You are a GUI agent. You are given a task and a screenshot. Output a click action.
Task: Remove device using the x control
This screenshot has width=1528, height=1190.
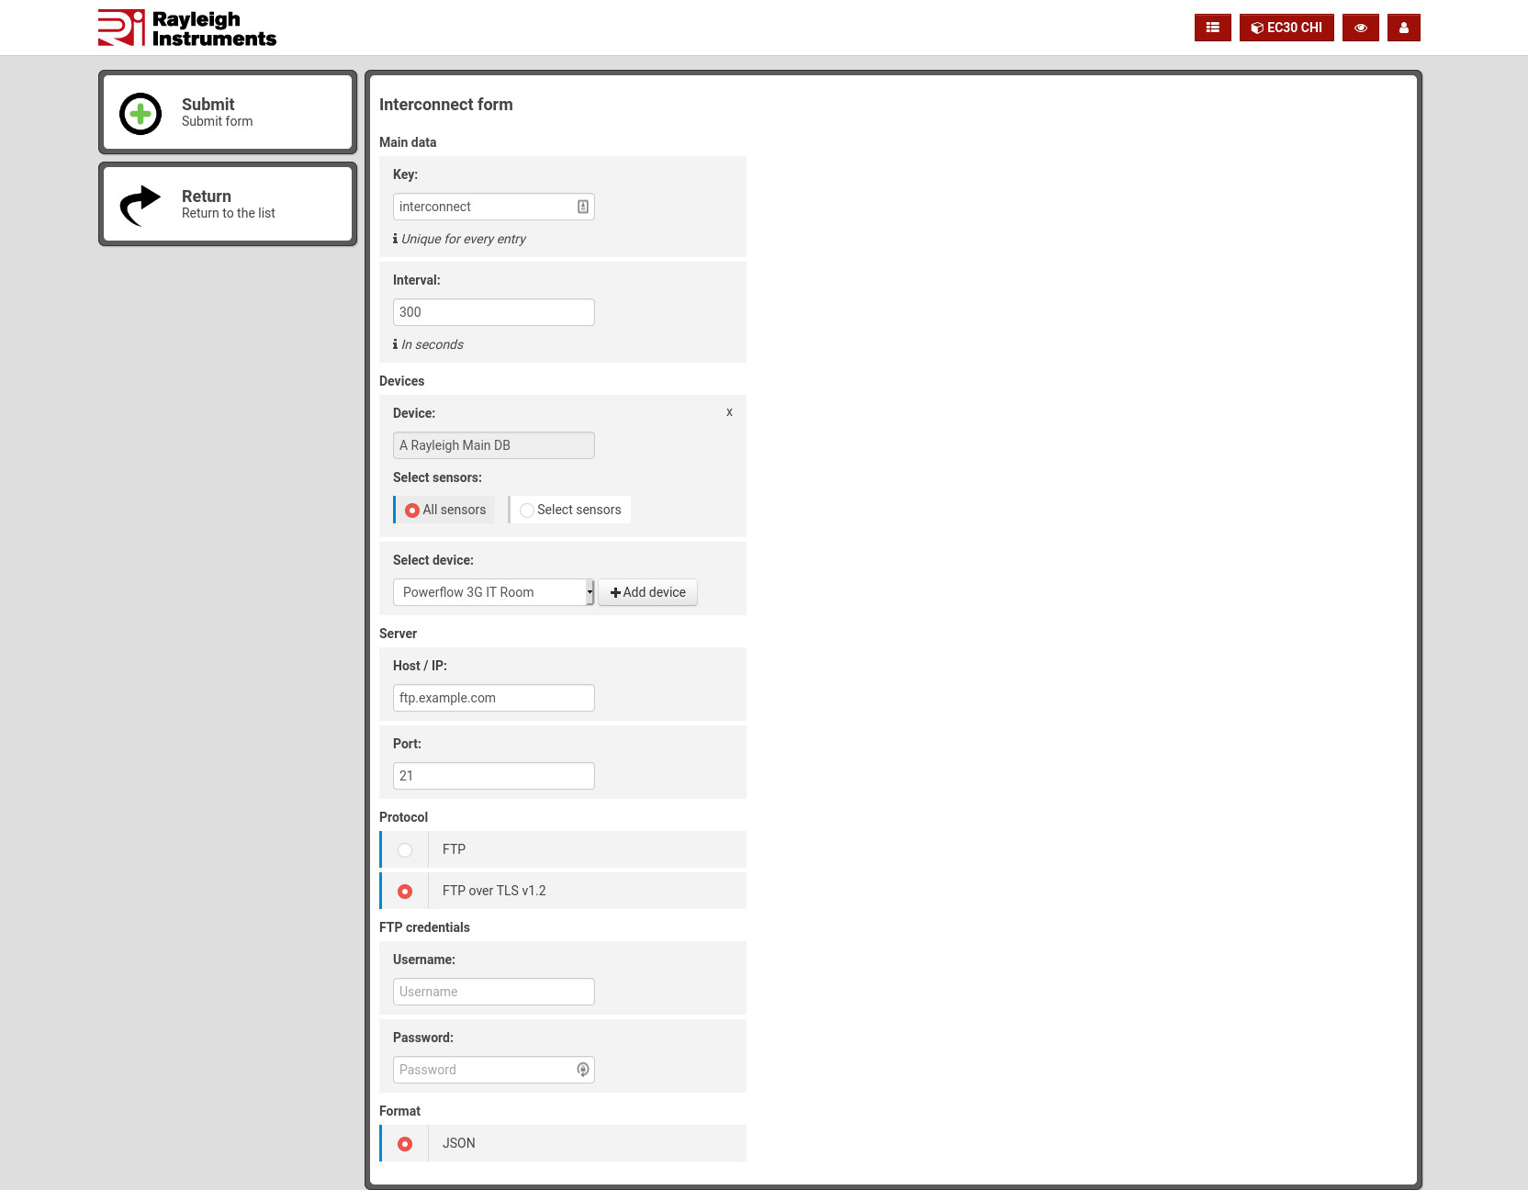point(729,411)
